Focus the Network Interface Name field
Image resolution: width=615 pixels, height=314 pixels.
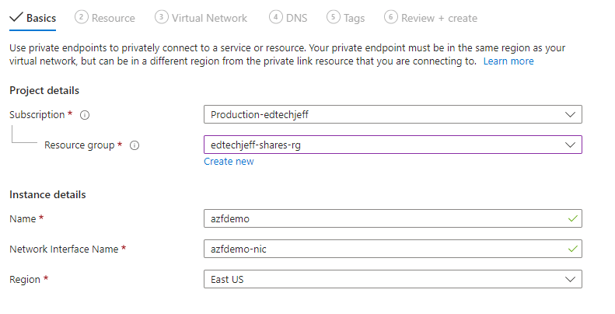[x=385, y=249]
